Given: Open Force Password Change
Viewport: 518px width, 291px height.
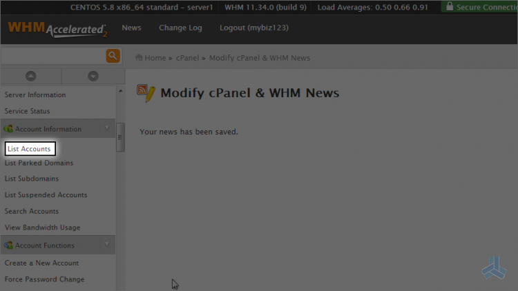Looking at the screenshot, I should (x=44, y=279).
